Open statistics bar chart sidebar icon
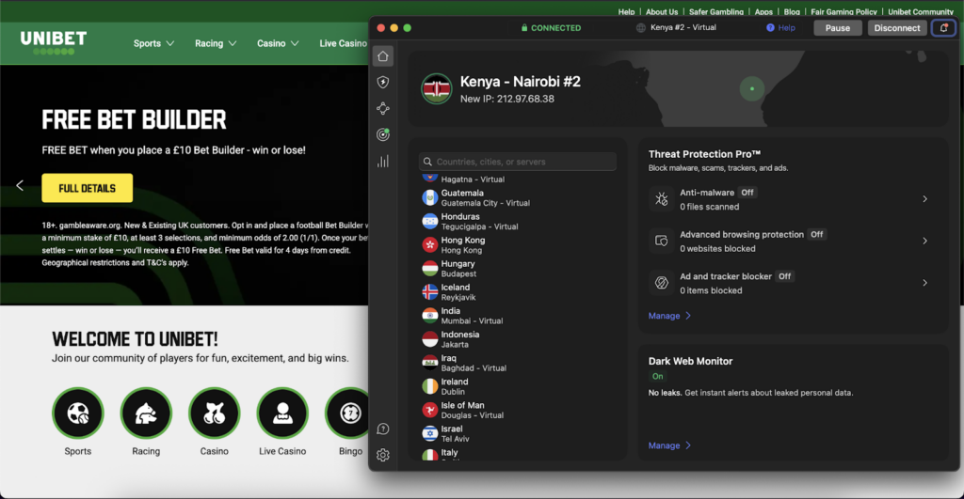Screen dimensions: 964x499 (x=383, y=162)
